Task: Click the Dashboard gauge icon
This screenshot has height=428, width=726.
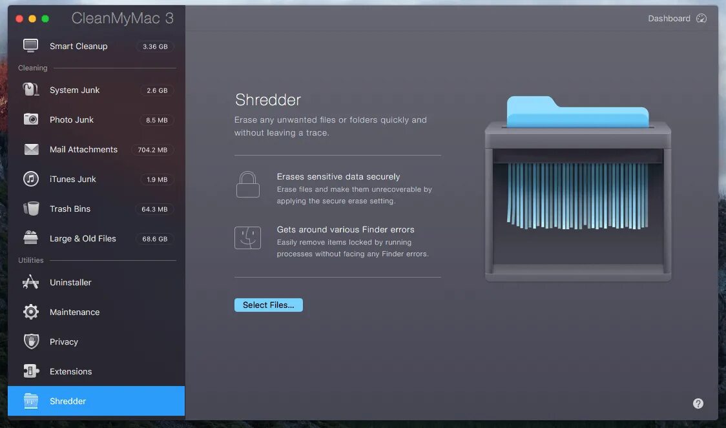Action: [701, 19]
